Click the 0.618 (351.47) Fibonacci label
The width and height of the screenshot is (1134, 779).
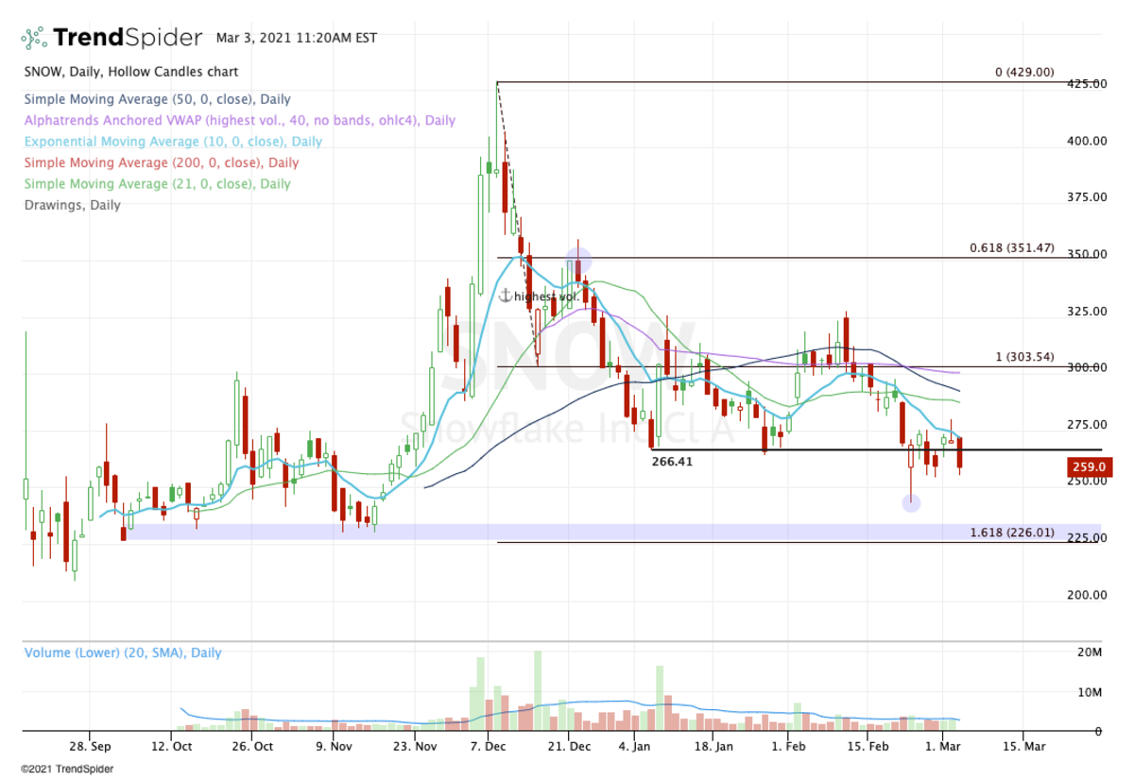[x=1012, y=247]
